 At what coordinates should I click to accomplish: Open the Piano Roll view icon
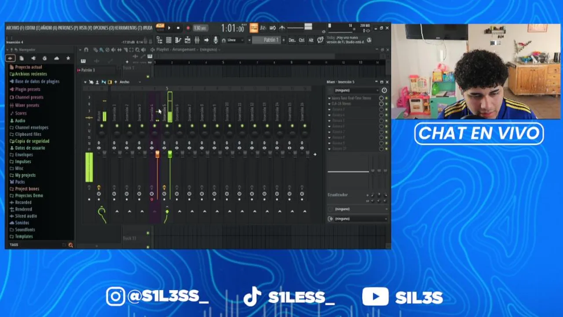point(178,40)
